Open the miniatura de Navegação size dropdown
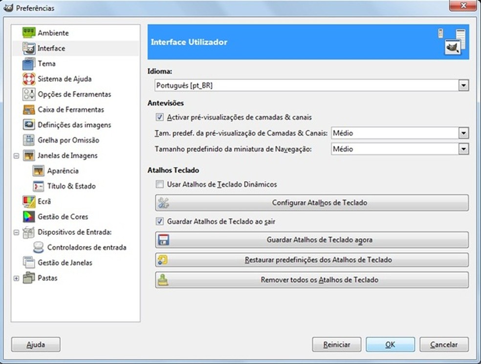Viewport: 481px width, 364px height. [x=400, y=149]
